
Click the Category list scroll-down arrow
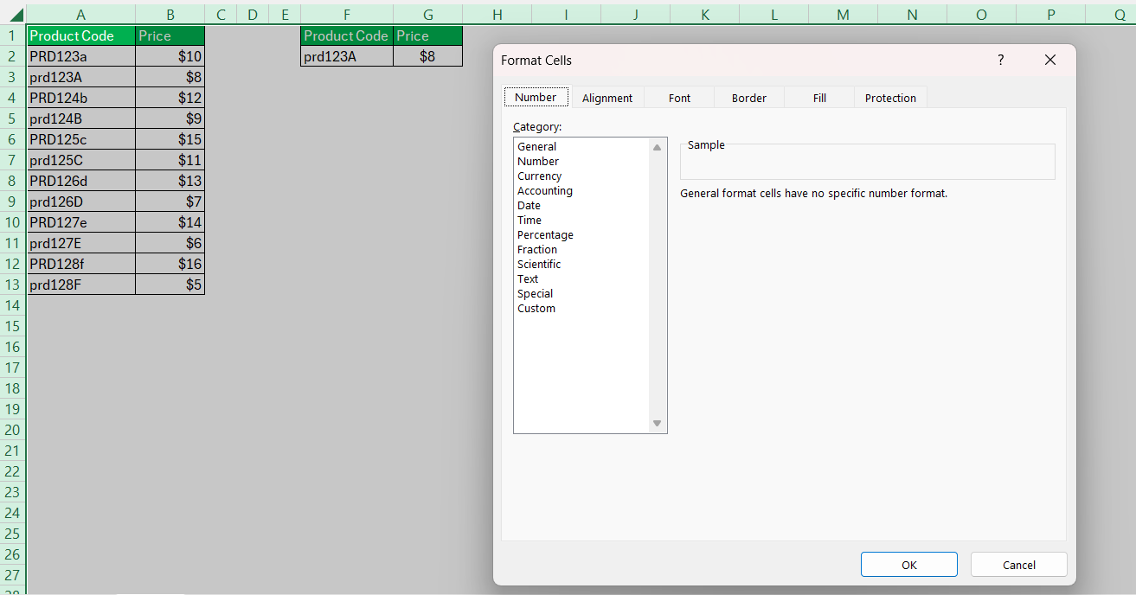point(657,423)
